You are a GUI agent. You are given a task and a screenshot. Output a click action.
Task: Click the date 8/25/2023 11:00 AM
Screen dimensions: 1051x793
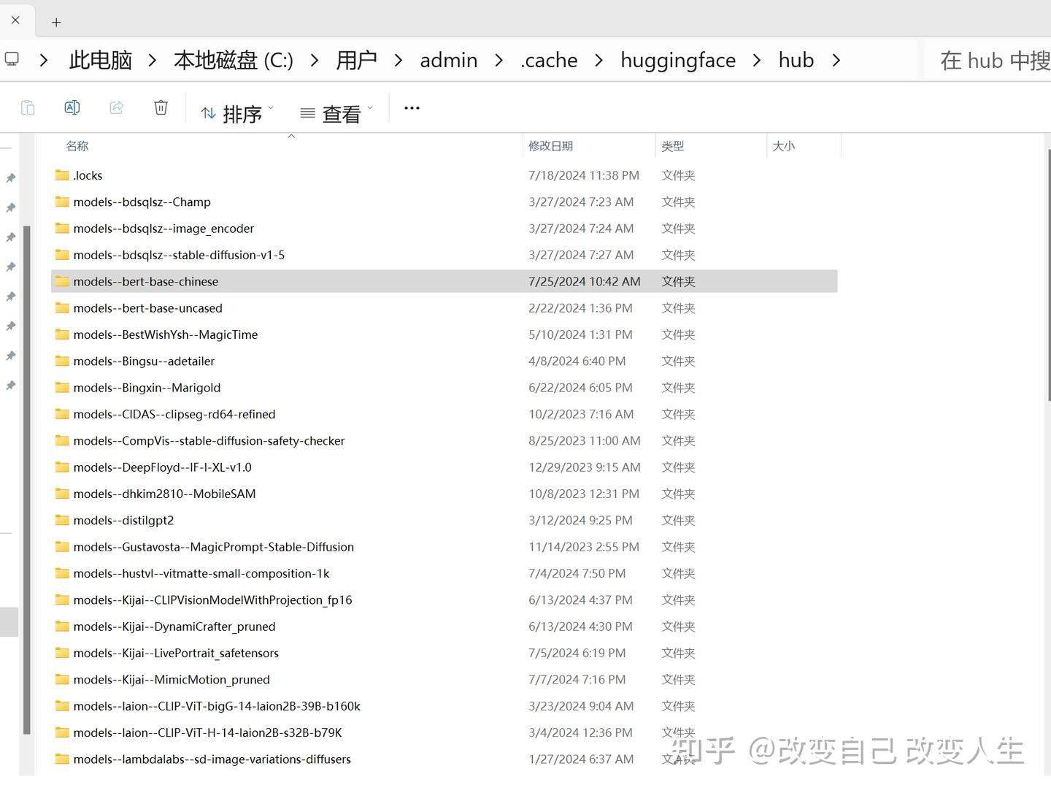pyautogui.click(x=585, y=441)
